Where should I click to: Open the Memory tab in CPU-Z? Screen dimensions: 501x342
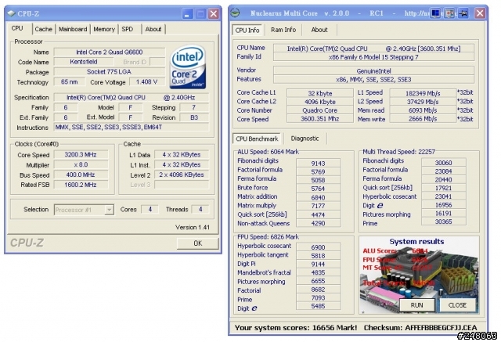pos(104,29)
